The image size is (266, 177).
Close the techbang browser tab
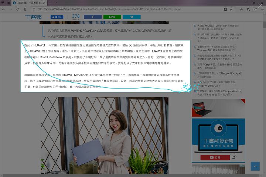click(x=44, y=3)
